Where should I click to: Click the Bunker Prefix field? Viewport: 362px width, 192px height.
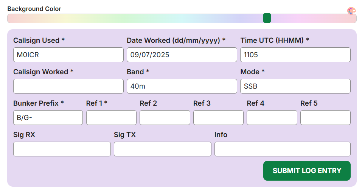click(x=48, y=118)
